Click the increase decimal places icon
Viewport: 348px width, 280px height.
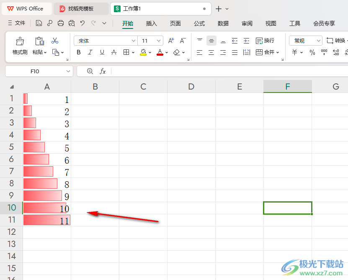(336, 52)
